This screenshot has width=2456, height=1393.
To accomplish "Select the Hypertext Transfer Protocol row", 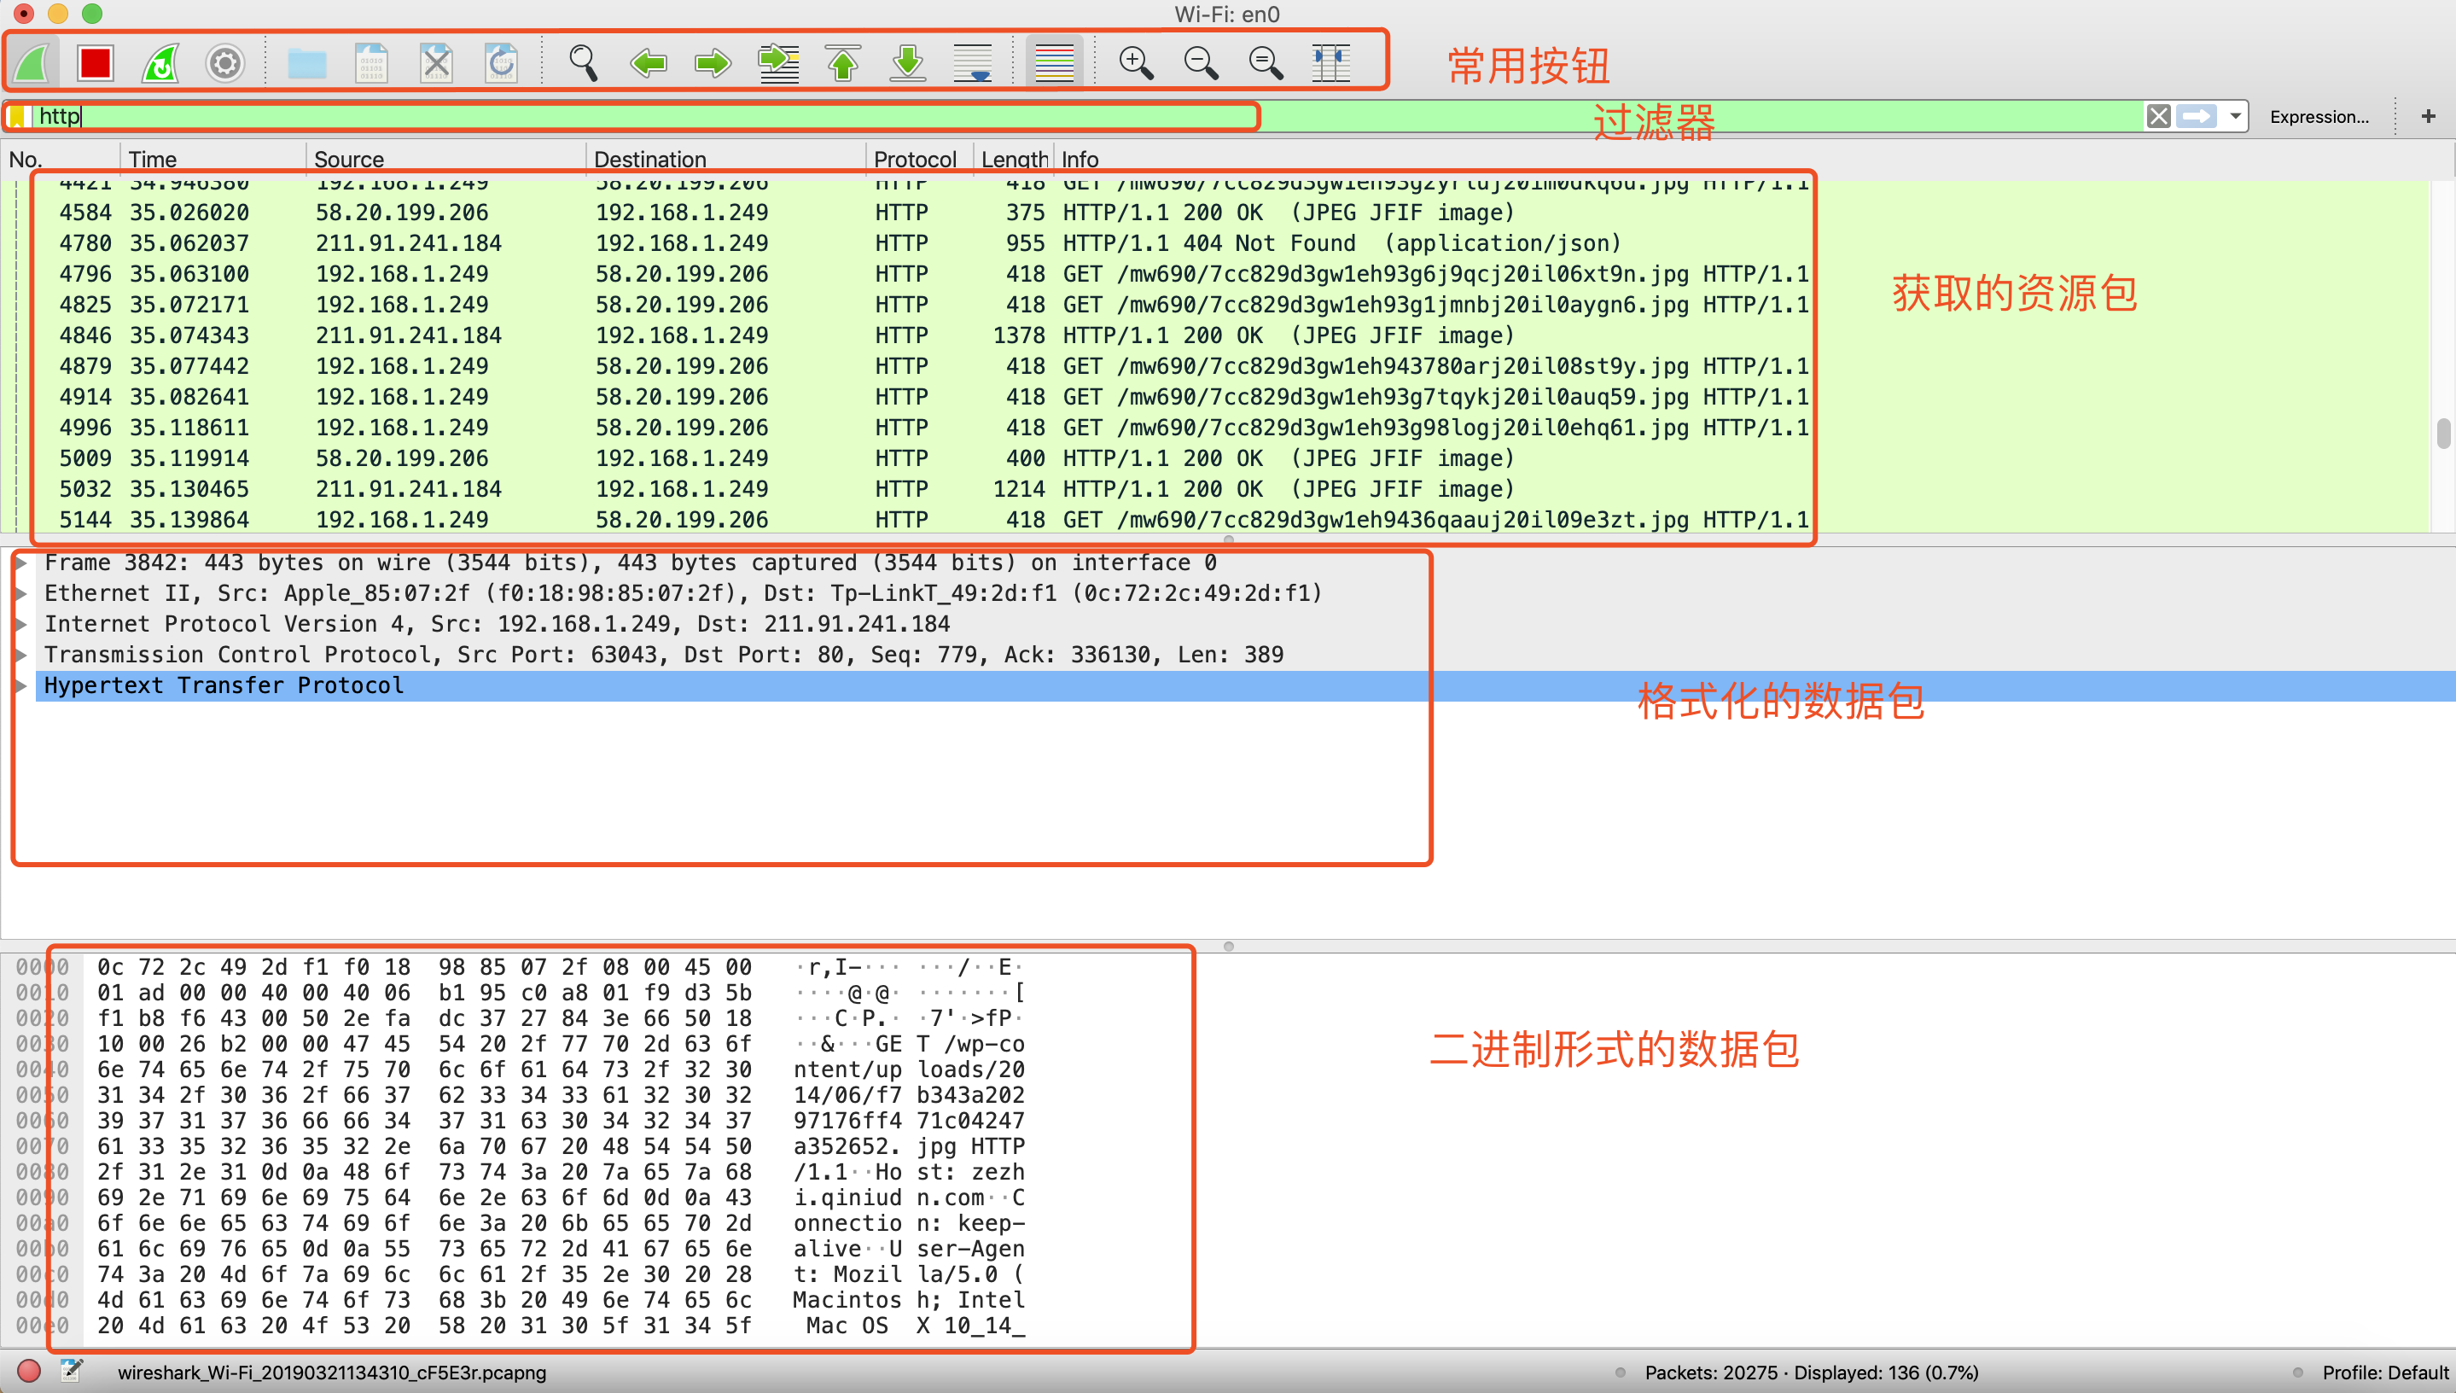I will (1245, 685).
